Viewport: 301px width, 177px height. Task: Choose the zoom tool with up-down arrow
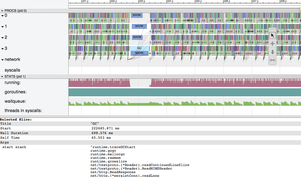[x=272, y=52]
